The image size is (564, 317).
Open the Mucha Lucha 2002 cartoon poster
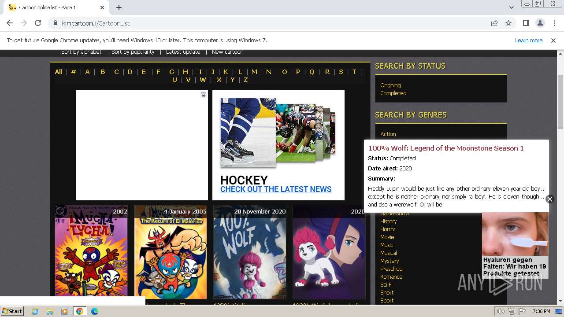tap(91, 252)
